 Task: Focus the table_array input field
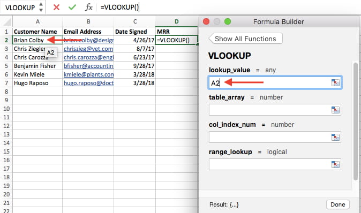coord(275,110)
